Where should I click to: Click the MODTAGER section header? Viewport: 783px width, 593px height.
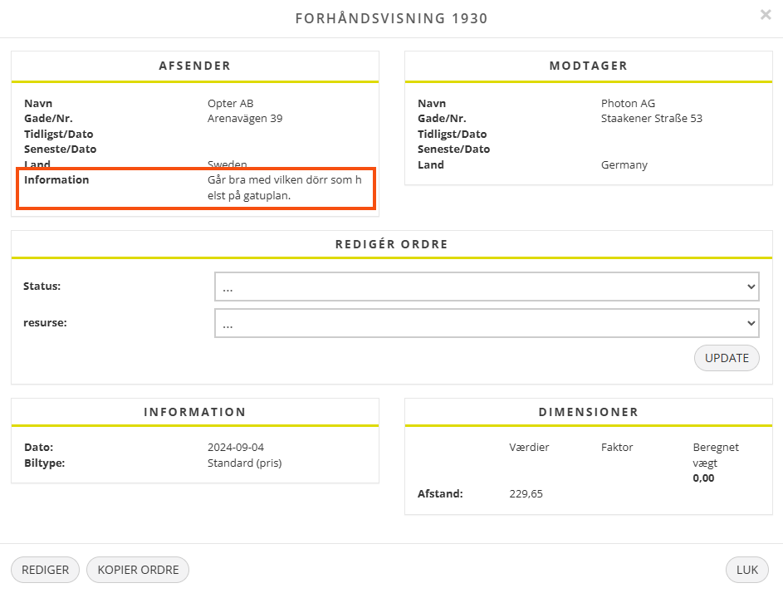coord(588,66)
